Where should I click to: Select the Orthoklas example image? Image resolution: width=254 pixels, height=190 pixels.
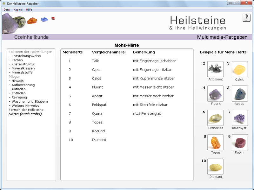[x=215, y=118]
